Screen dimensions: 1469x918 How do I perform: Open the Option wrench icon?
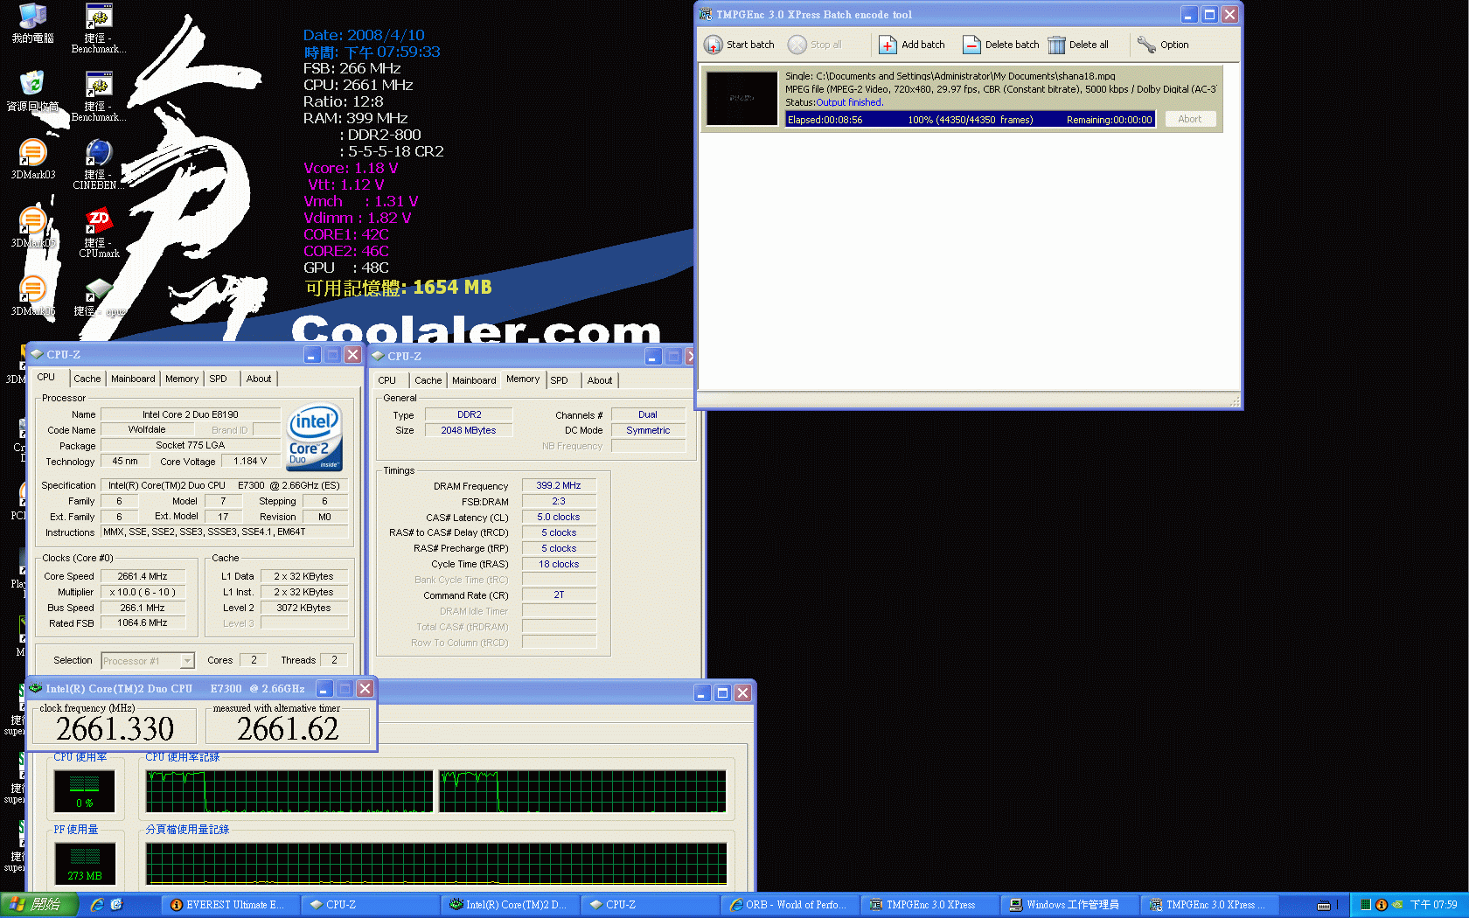[1146, 45]
